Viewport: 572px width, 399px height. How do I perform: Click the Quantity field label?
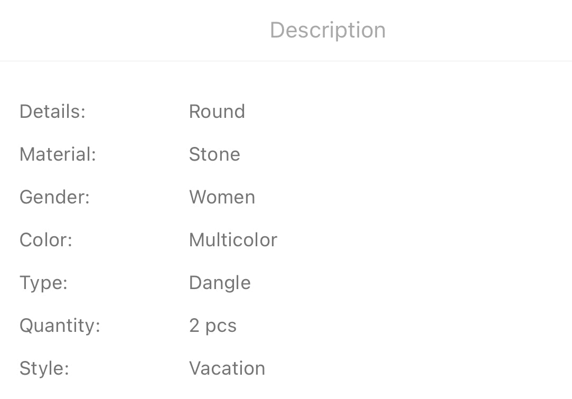60,326
